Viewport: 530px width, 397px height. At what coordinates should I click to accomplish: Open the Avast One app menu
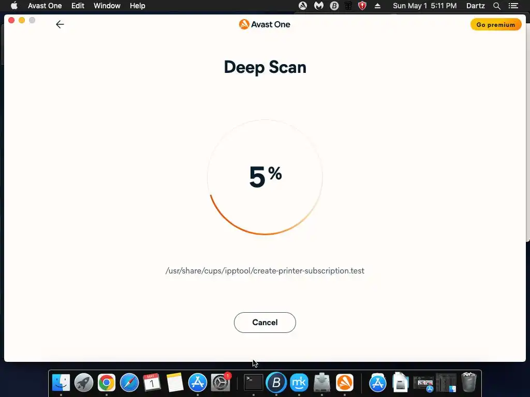pyautogui.click(x=45, y=6)
